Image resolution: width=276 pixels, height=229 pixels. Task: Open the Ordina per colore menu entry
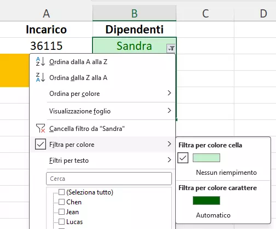point(102,94)
